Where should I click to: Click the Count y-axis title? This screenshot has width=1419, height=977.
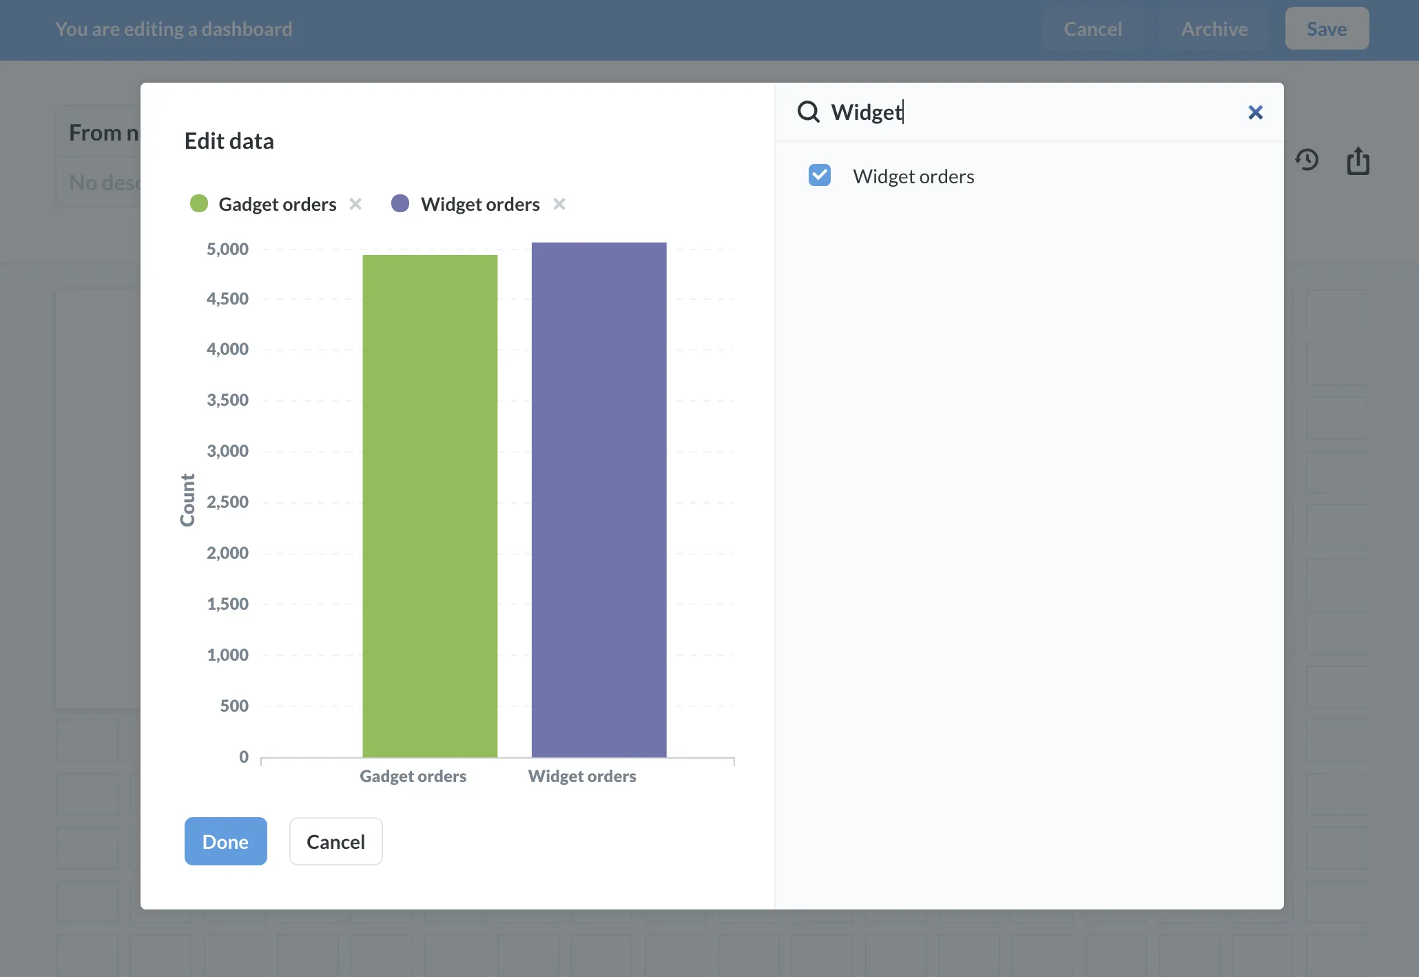(x=187, y=500)
